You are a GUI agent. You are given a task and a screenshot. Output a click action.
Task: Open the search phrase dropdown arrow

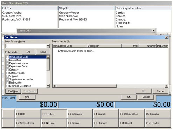(48, 46)
